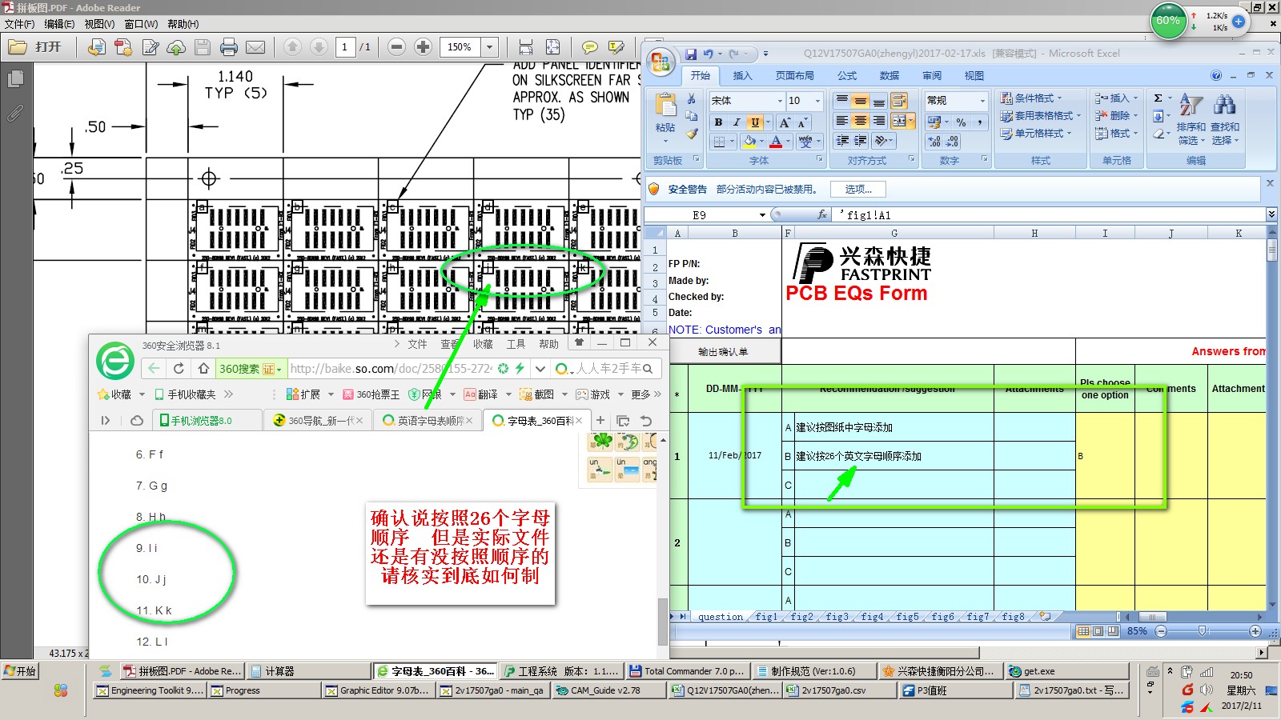Click the back arrow in 360 browser
The width and height of the screenshot is (1281, 720).
(154, 368)
